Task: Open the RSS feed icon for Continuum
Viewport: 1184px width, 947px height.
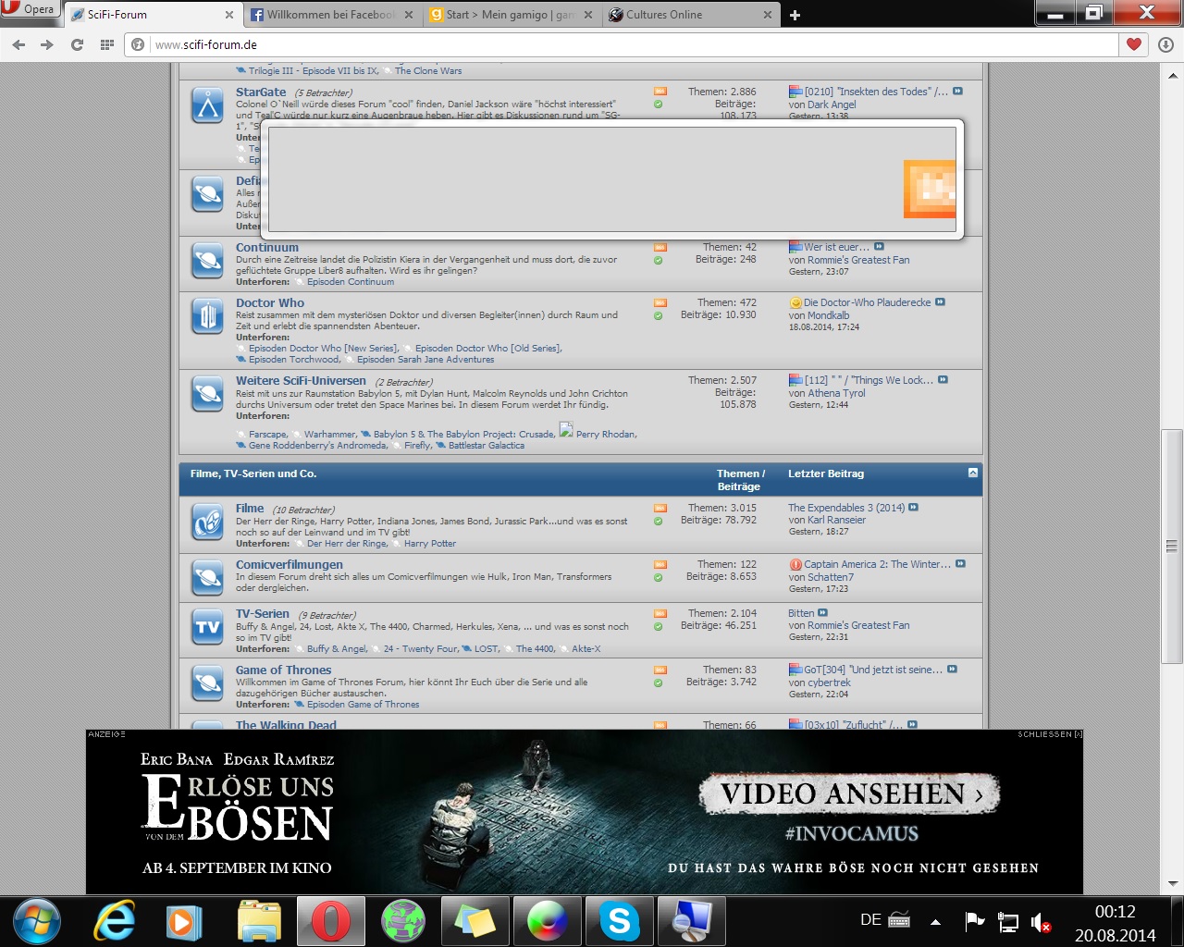Action: pyautogui.click(x=660, y=248)
